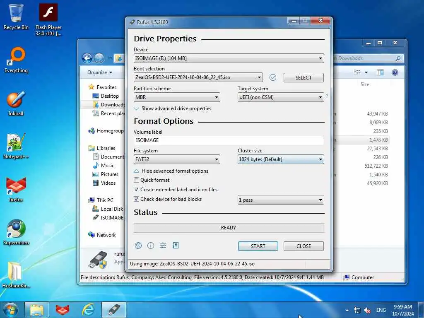This screenshot has height=318, width=424.
Task: Open Rufus language selection globe icon
Action: click(x=138, y=246)
